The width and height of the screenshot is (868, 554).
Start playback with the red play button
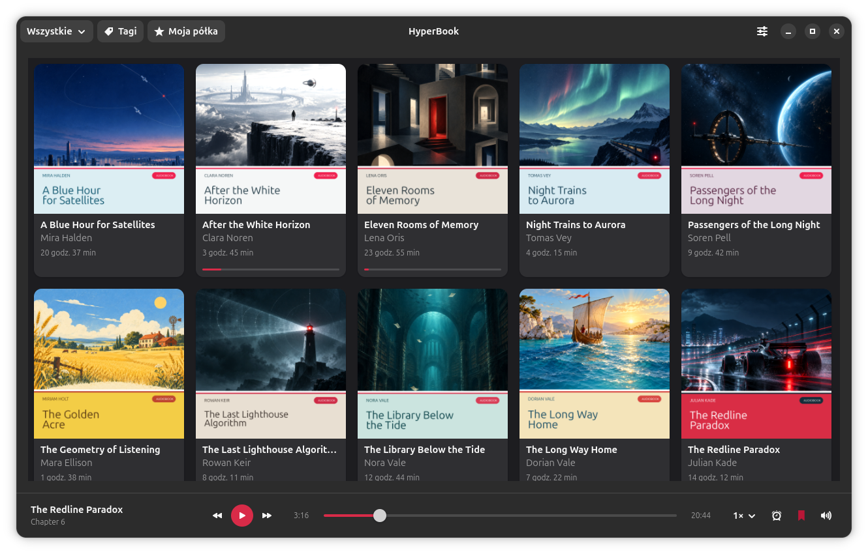point(242,516)
